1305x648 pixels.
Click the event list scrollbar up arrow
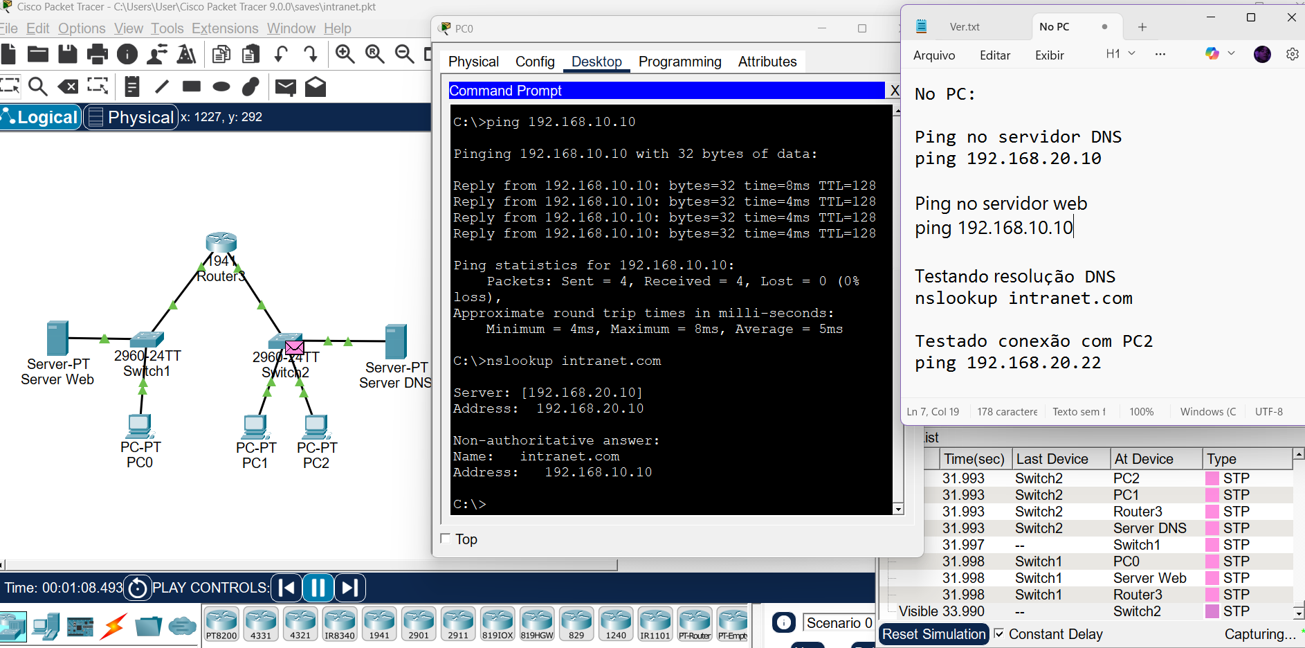coord(1299,454)
